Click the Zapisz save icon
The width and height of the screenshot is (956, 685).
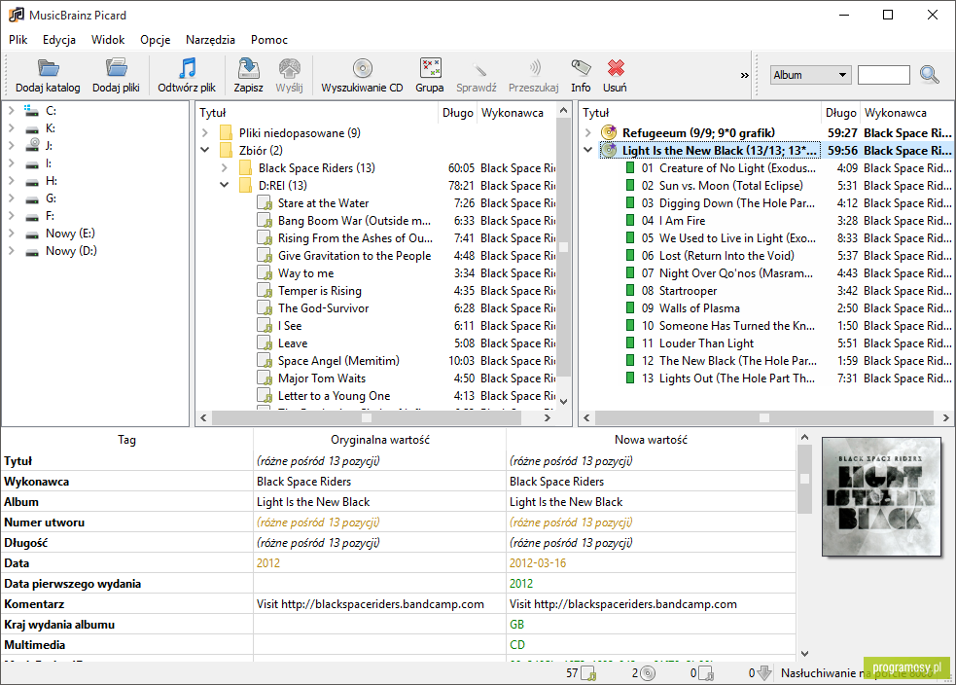point(248,68)
